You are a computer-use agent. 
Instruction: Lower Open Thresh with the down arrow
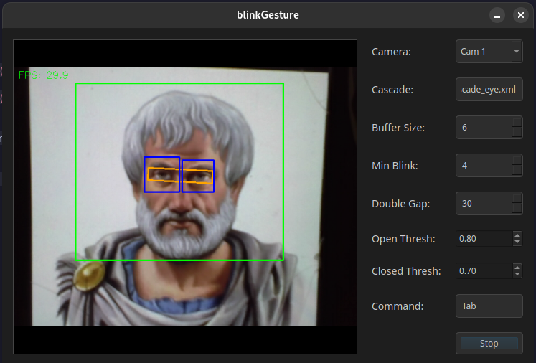click(517, 242)
